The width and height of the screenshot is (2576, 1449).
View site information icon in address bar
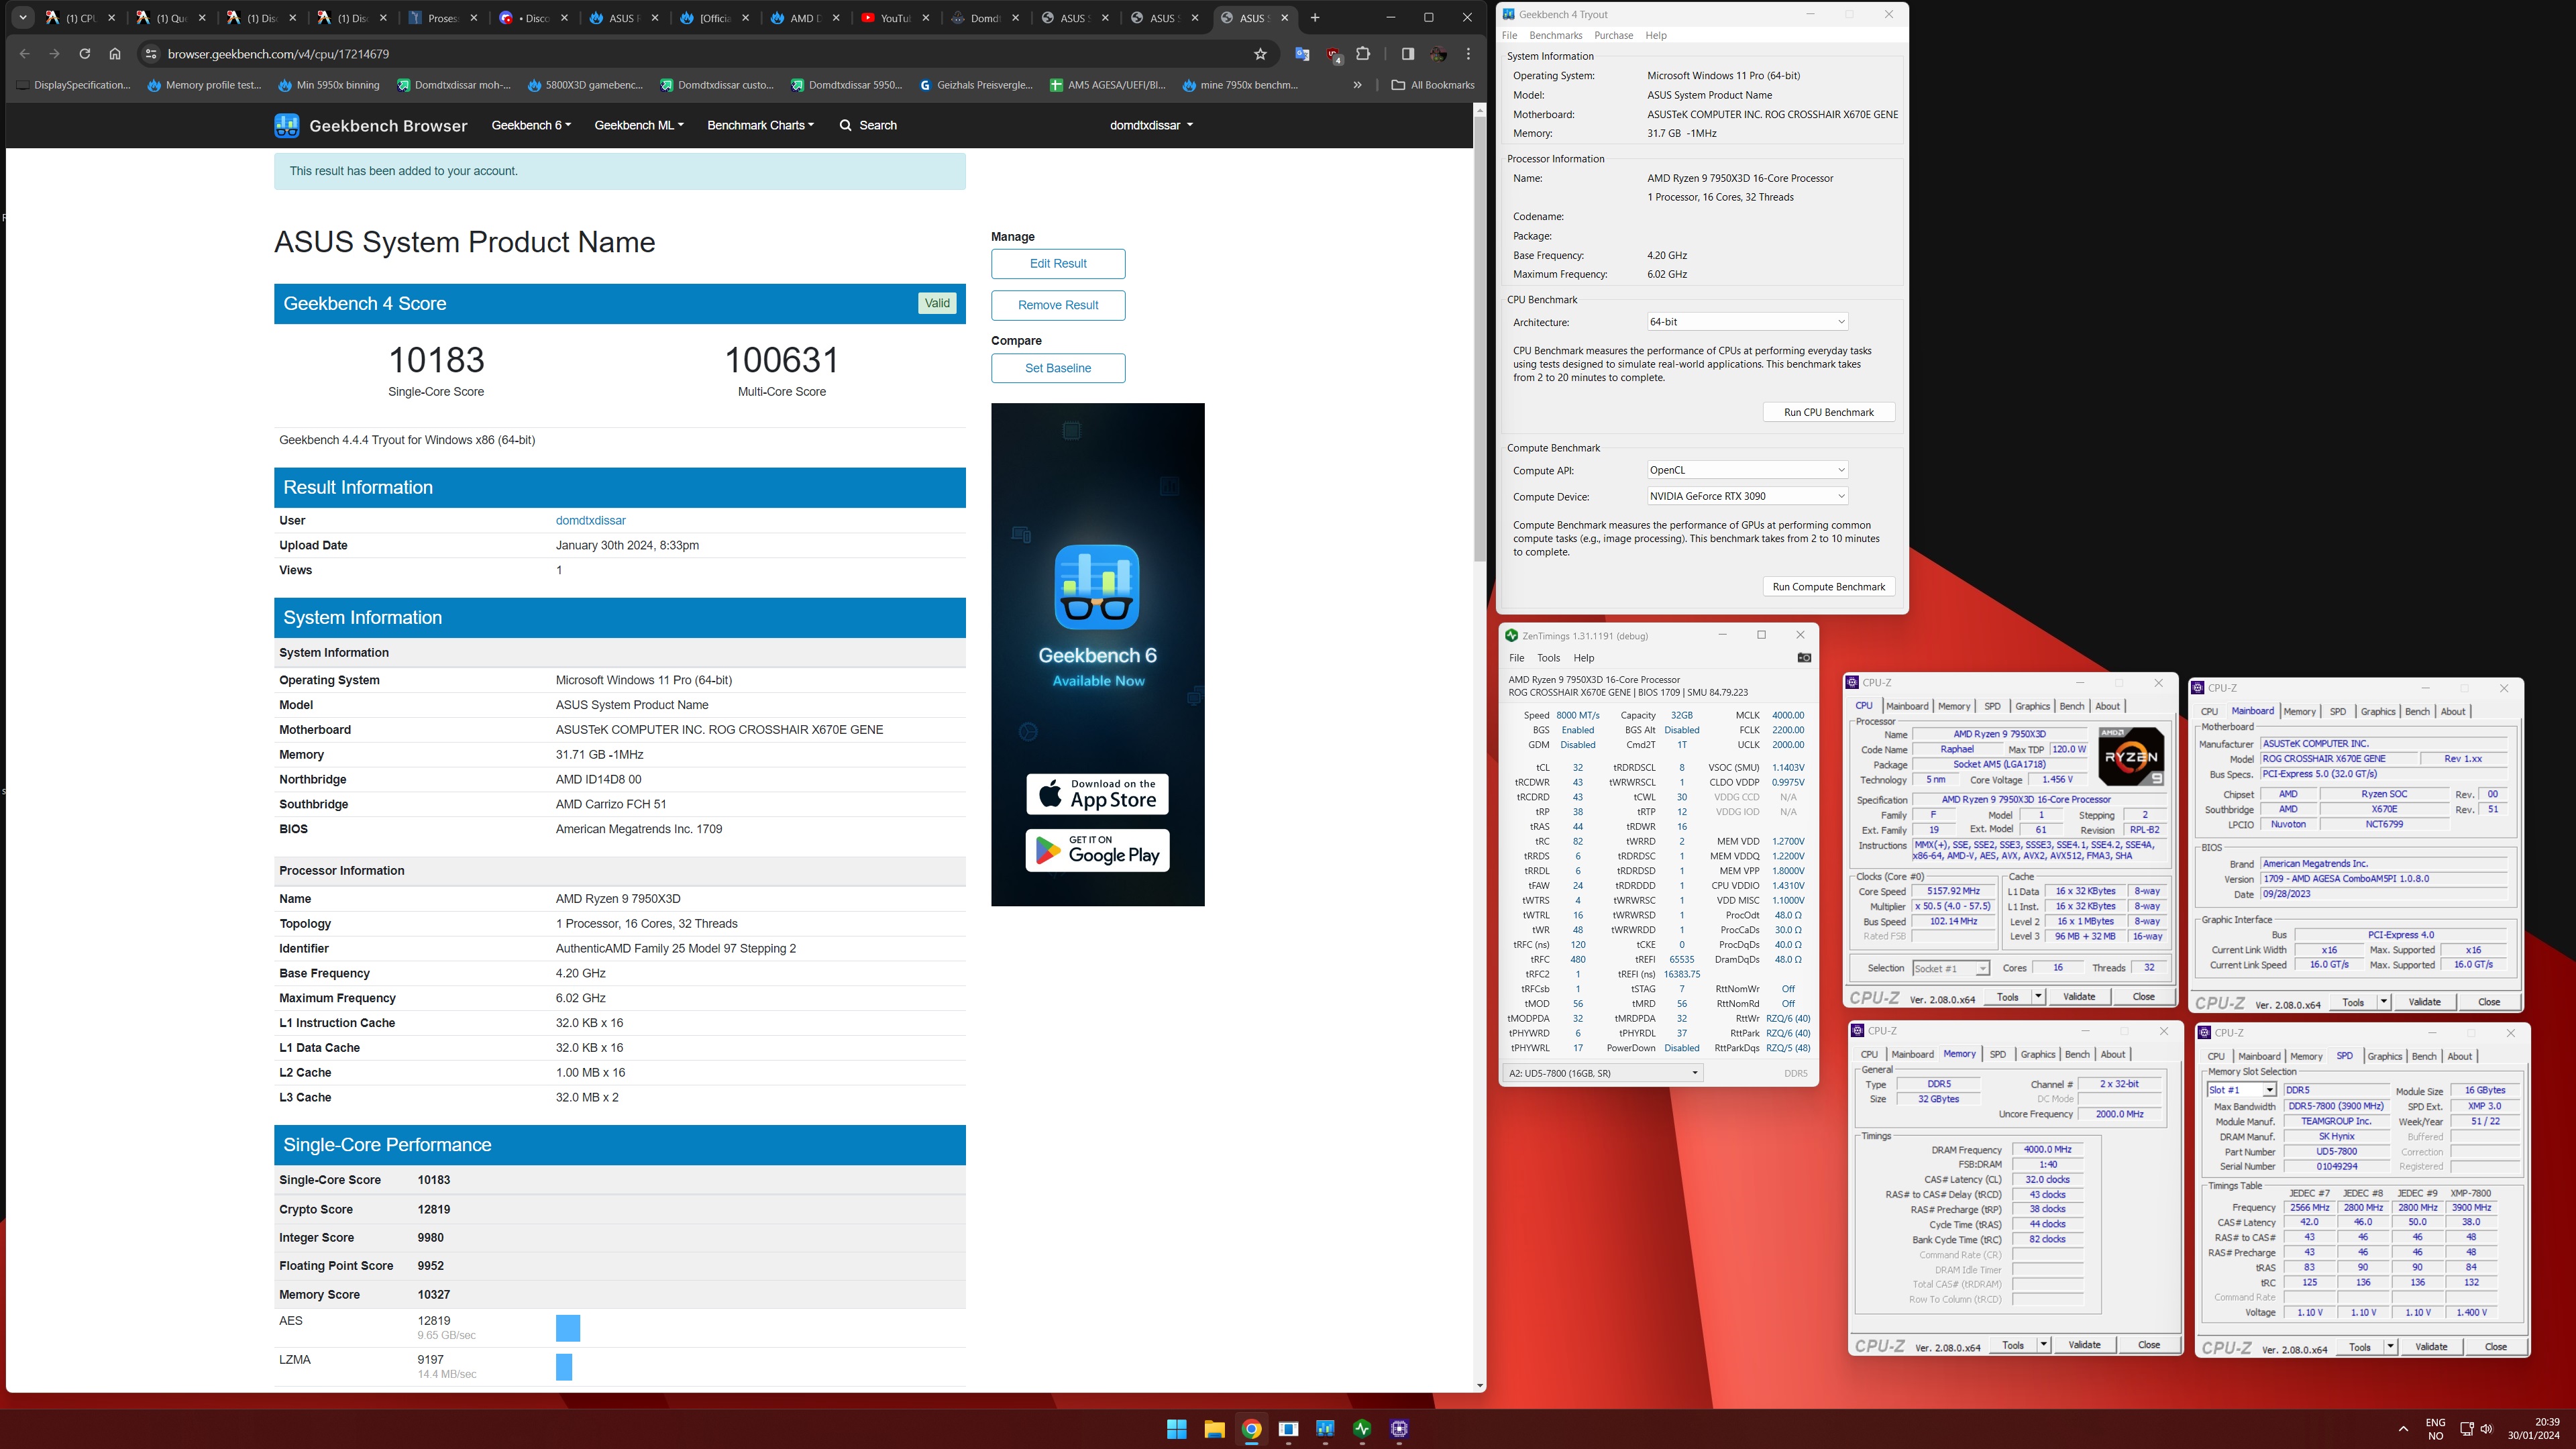pos(150,54)
